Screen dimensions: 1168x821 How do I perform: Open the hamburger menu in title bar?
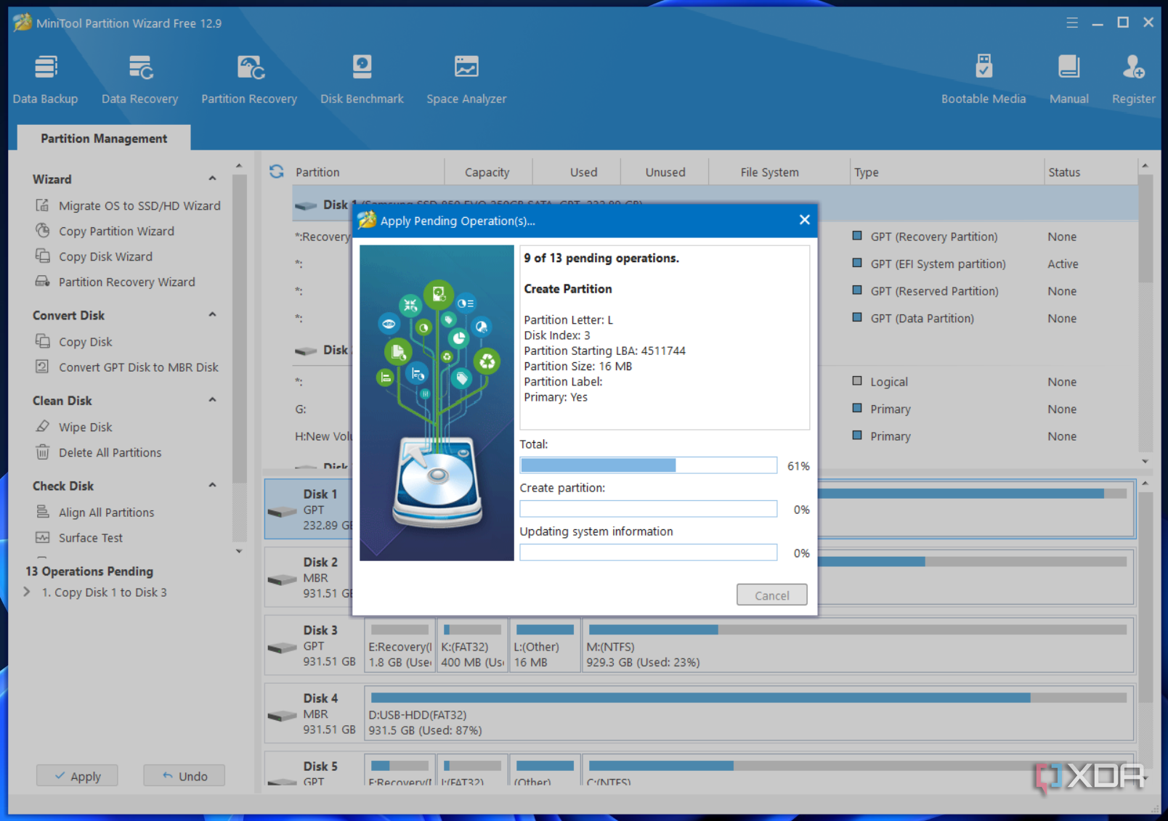pyautogui.click(x=1072, y=23)
